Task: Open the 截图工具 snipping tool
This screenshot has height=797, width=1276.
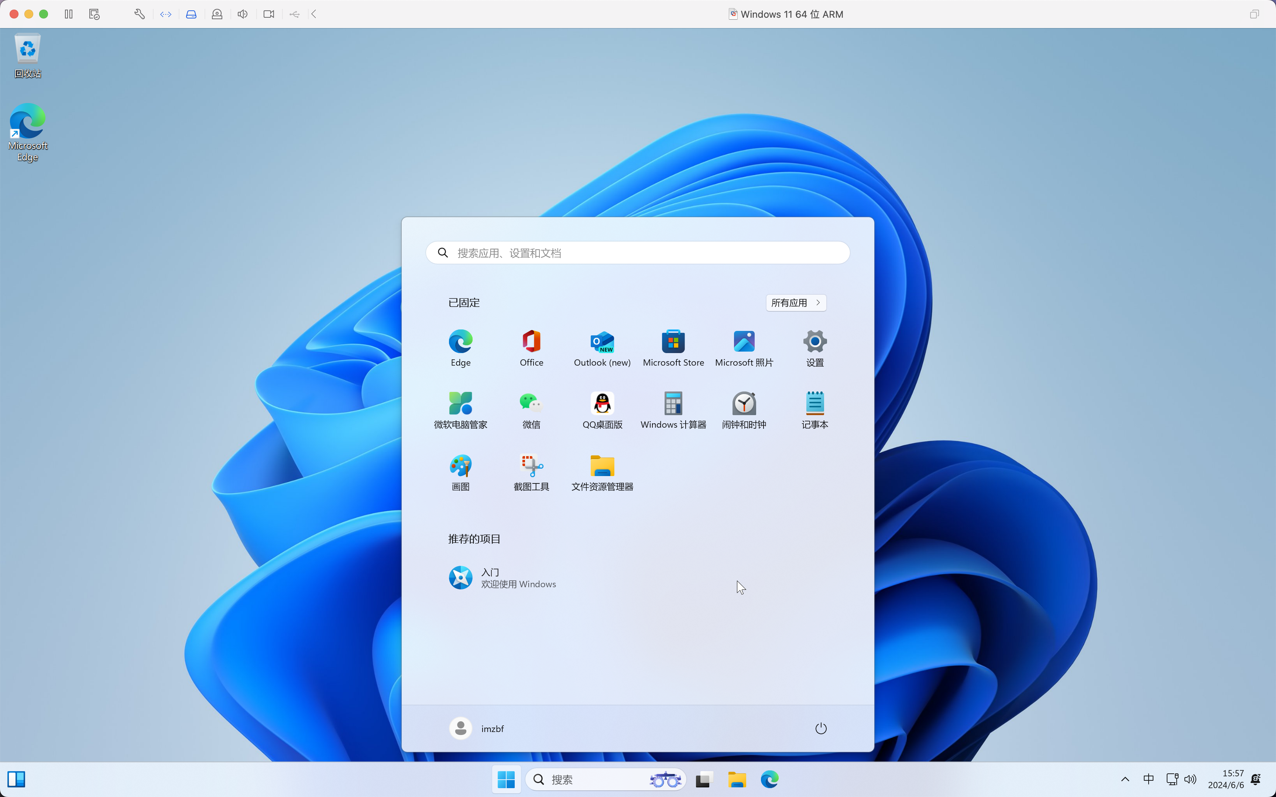Action: tap(531, 472)
